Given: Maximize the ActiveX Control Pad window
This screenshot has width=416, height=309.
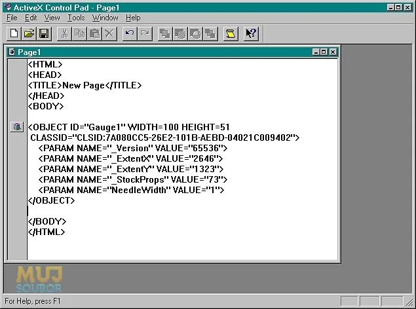Looking at the screenshot, I should (x=398, y=7).
